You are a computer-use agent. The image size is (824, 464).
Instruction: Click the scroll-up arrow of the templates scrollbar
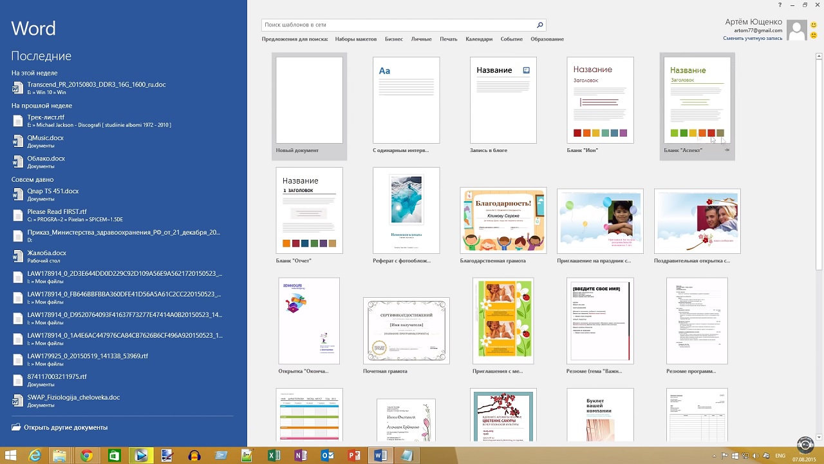pos(819,55)
